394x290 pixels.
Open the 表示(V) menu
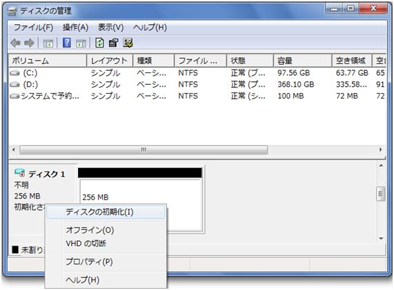click(x=110, y=28)
